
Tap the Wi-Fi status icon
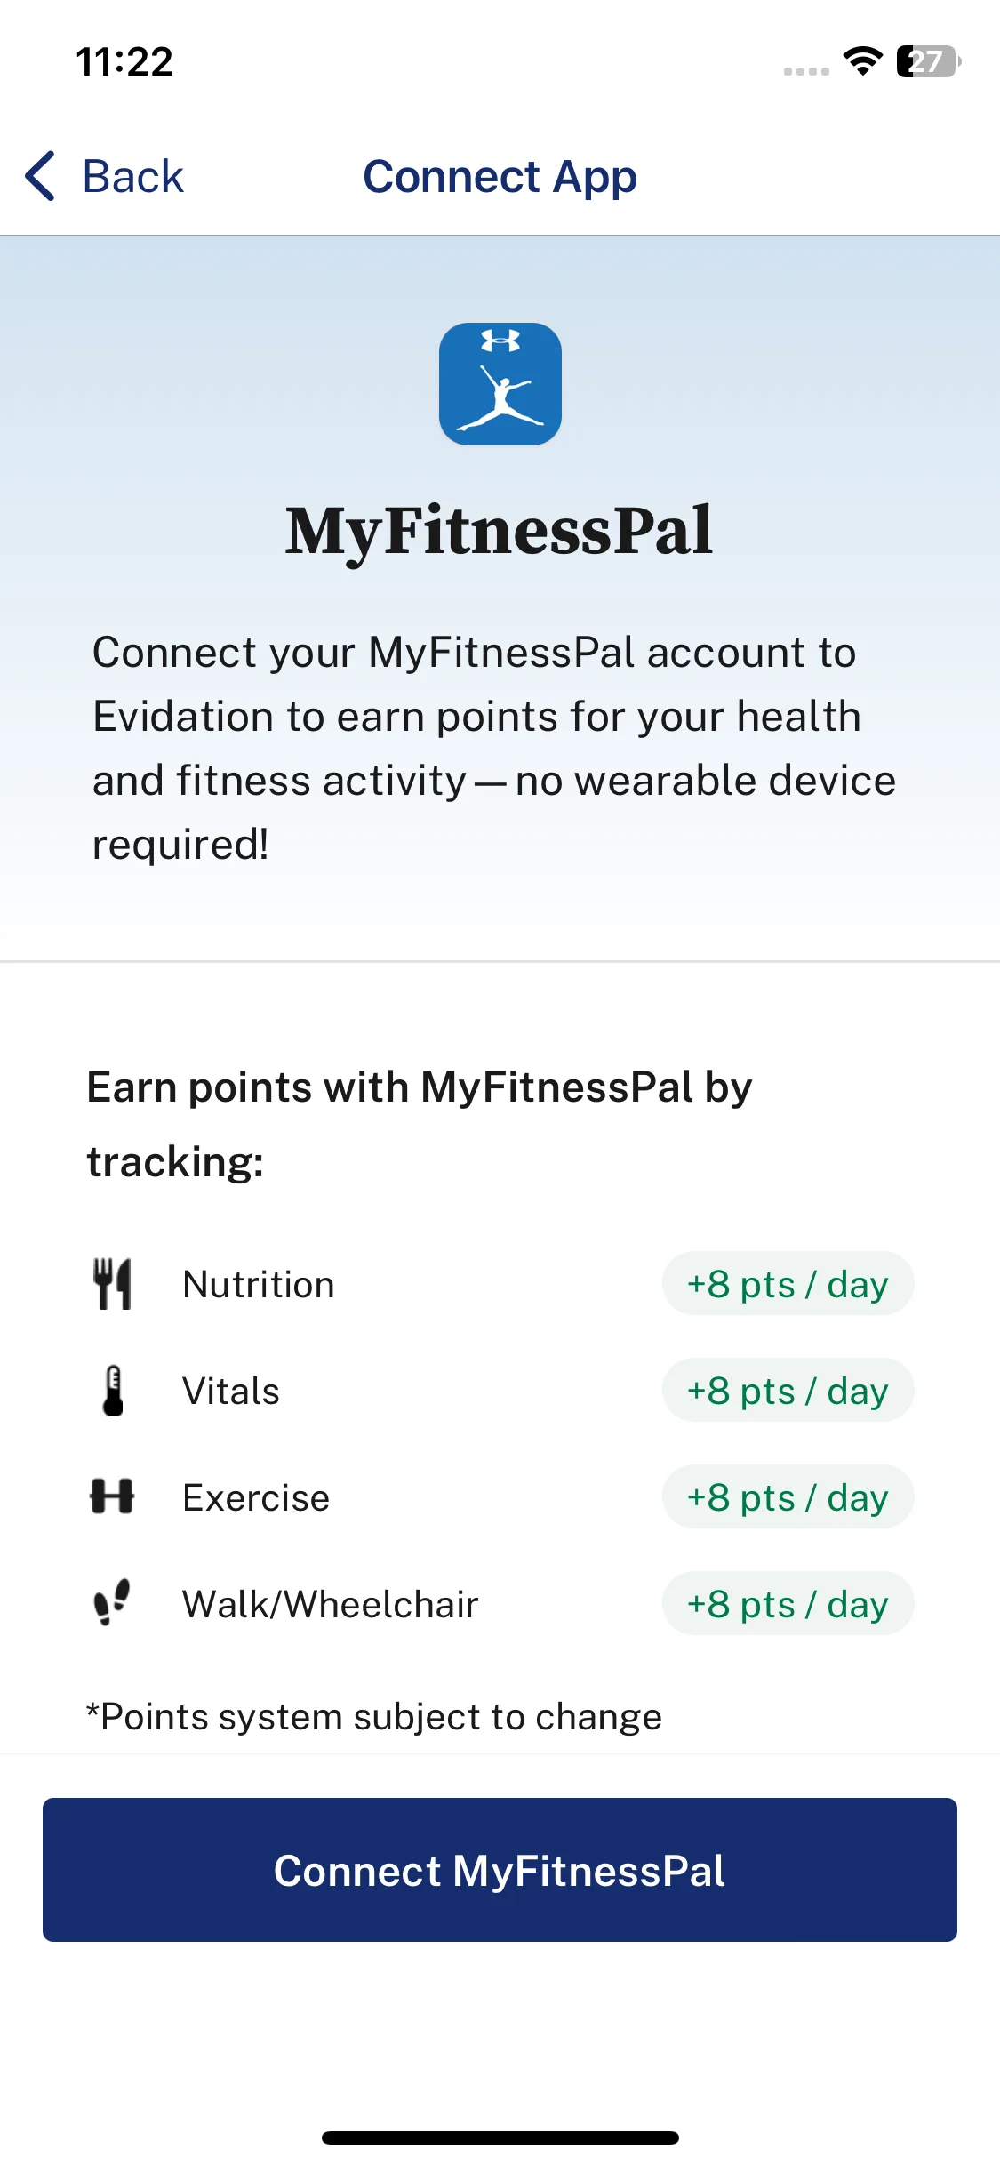click(x=862, y=61)
